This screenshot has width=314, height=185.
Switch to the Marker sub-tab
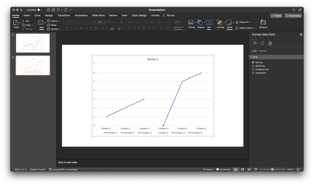[263, 51]
